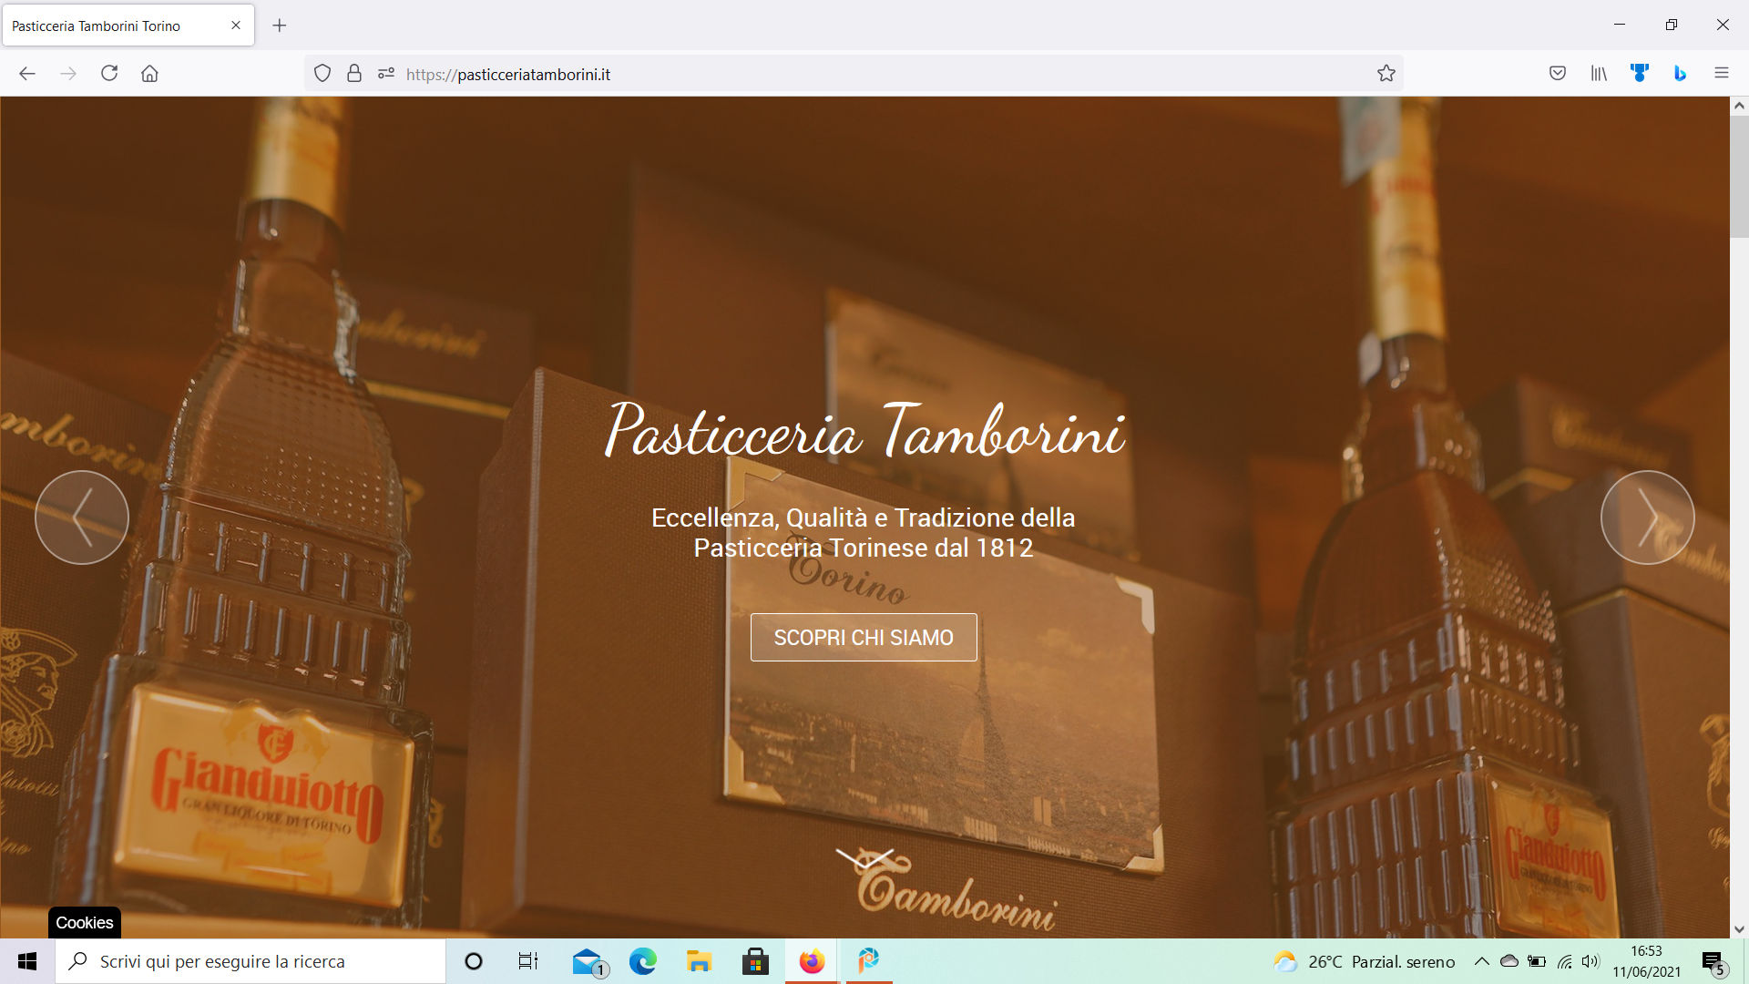The width and height of the screenshot is (1749, 984).
Task: Click the tracking protection shield icon
Action: [x=322, y=73]
